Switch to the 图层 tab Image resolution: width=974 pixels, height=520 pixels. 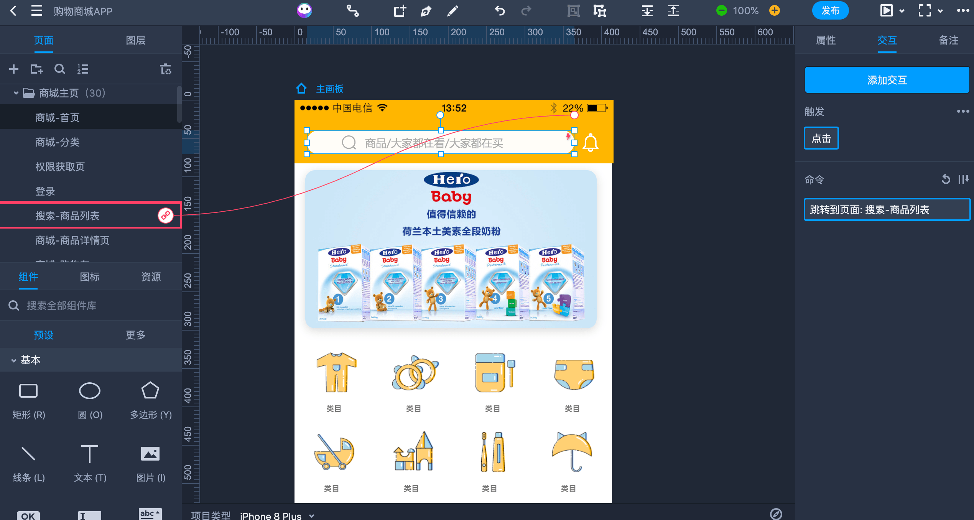(x=135, y=40)
